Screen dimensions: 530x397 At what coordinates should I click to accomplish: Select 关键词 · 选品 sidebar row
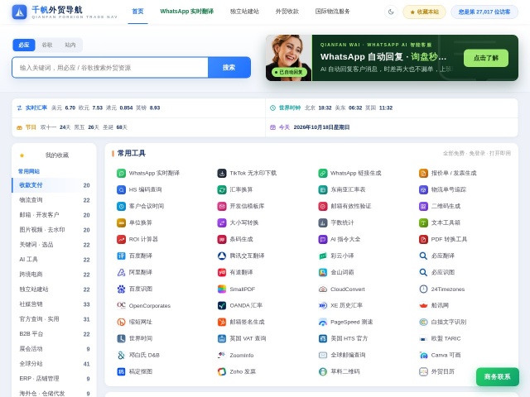click(54, 245)
